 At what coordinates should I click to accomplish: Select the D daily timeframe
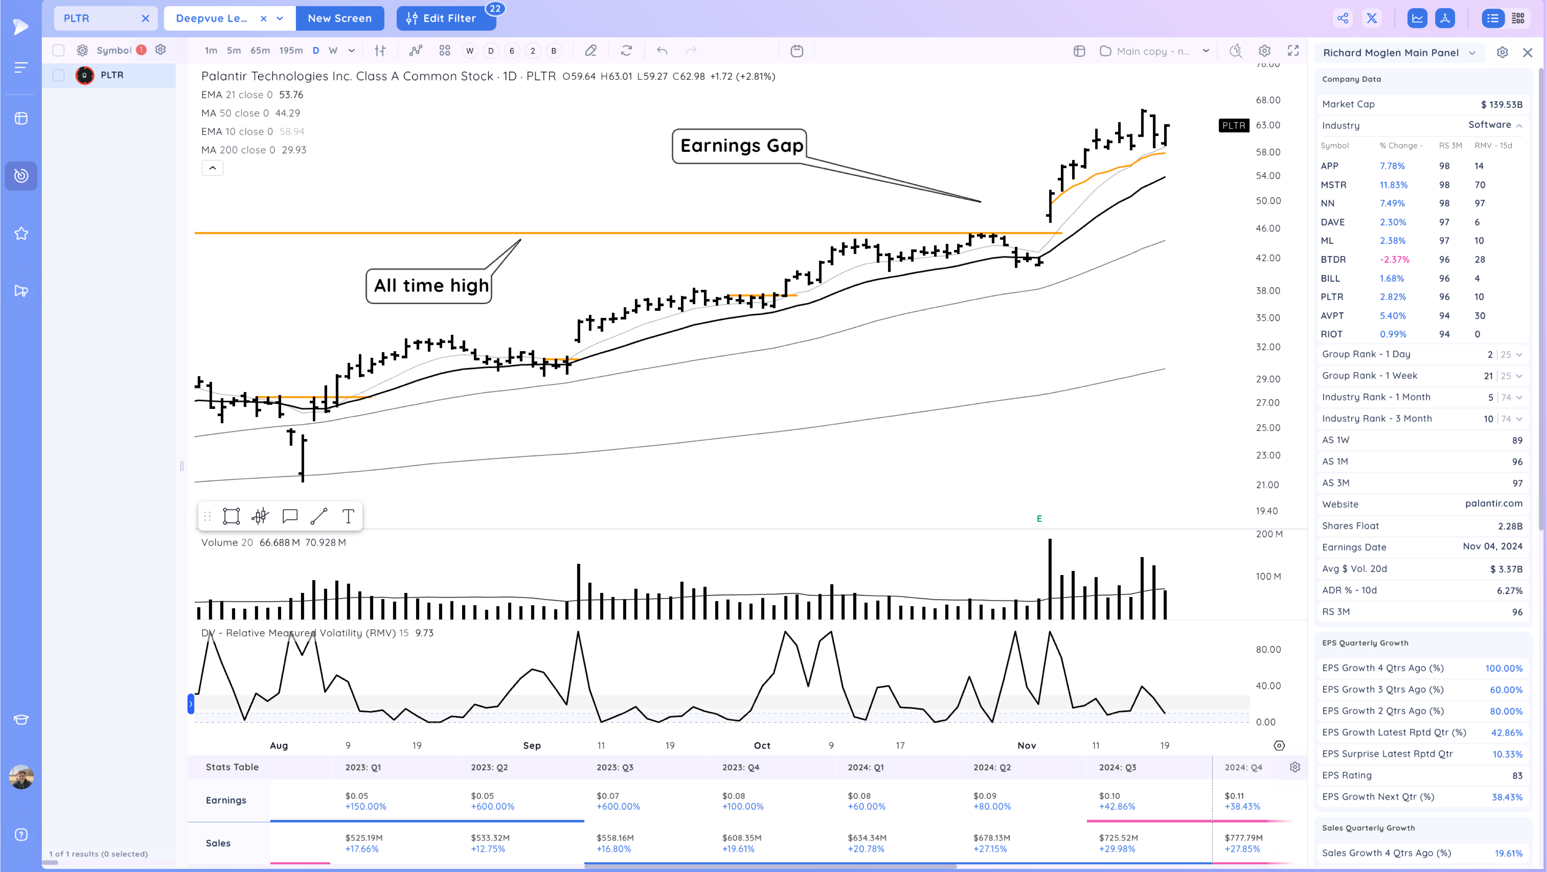pos(316,50)
